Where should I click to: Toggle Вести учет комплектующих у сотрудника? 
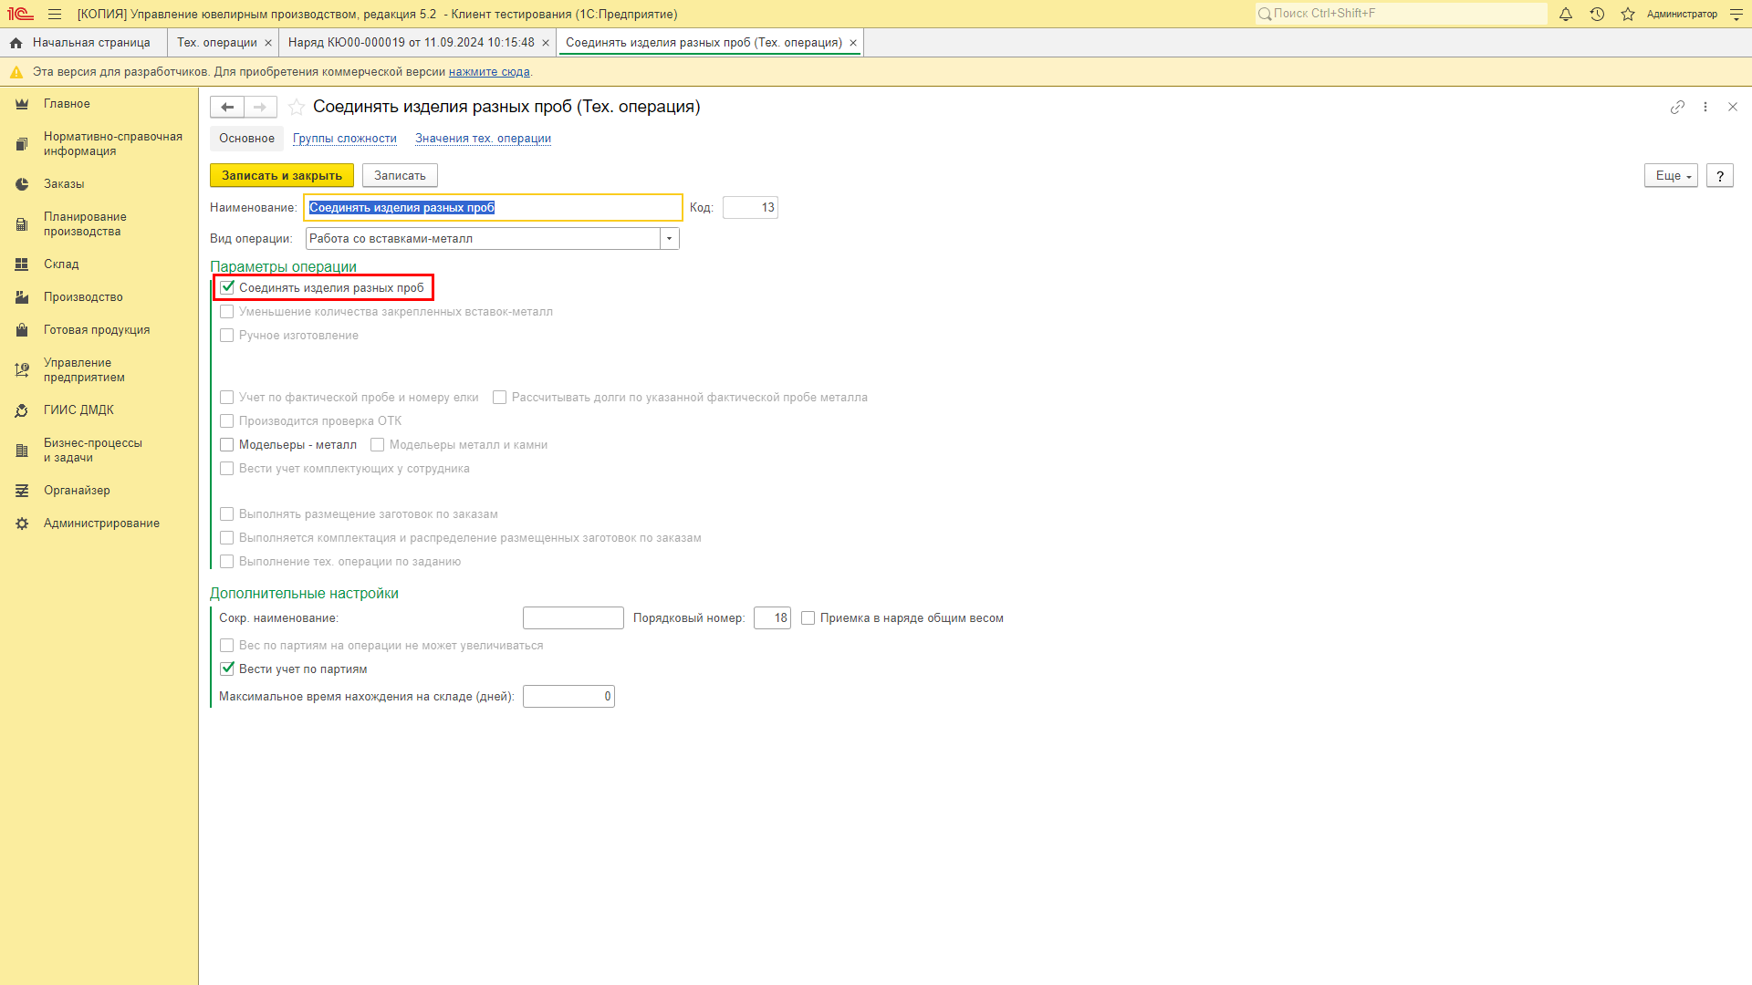click(x=227, y=469)
